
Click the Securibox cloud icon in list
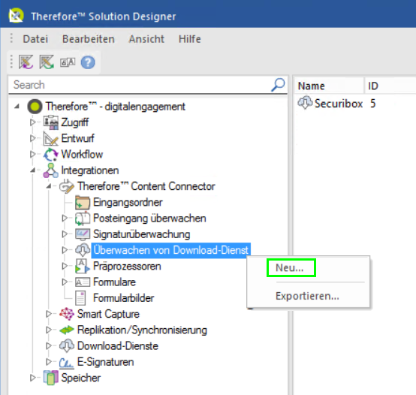point(305,103)
